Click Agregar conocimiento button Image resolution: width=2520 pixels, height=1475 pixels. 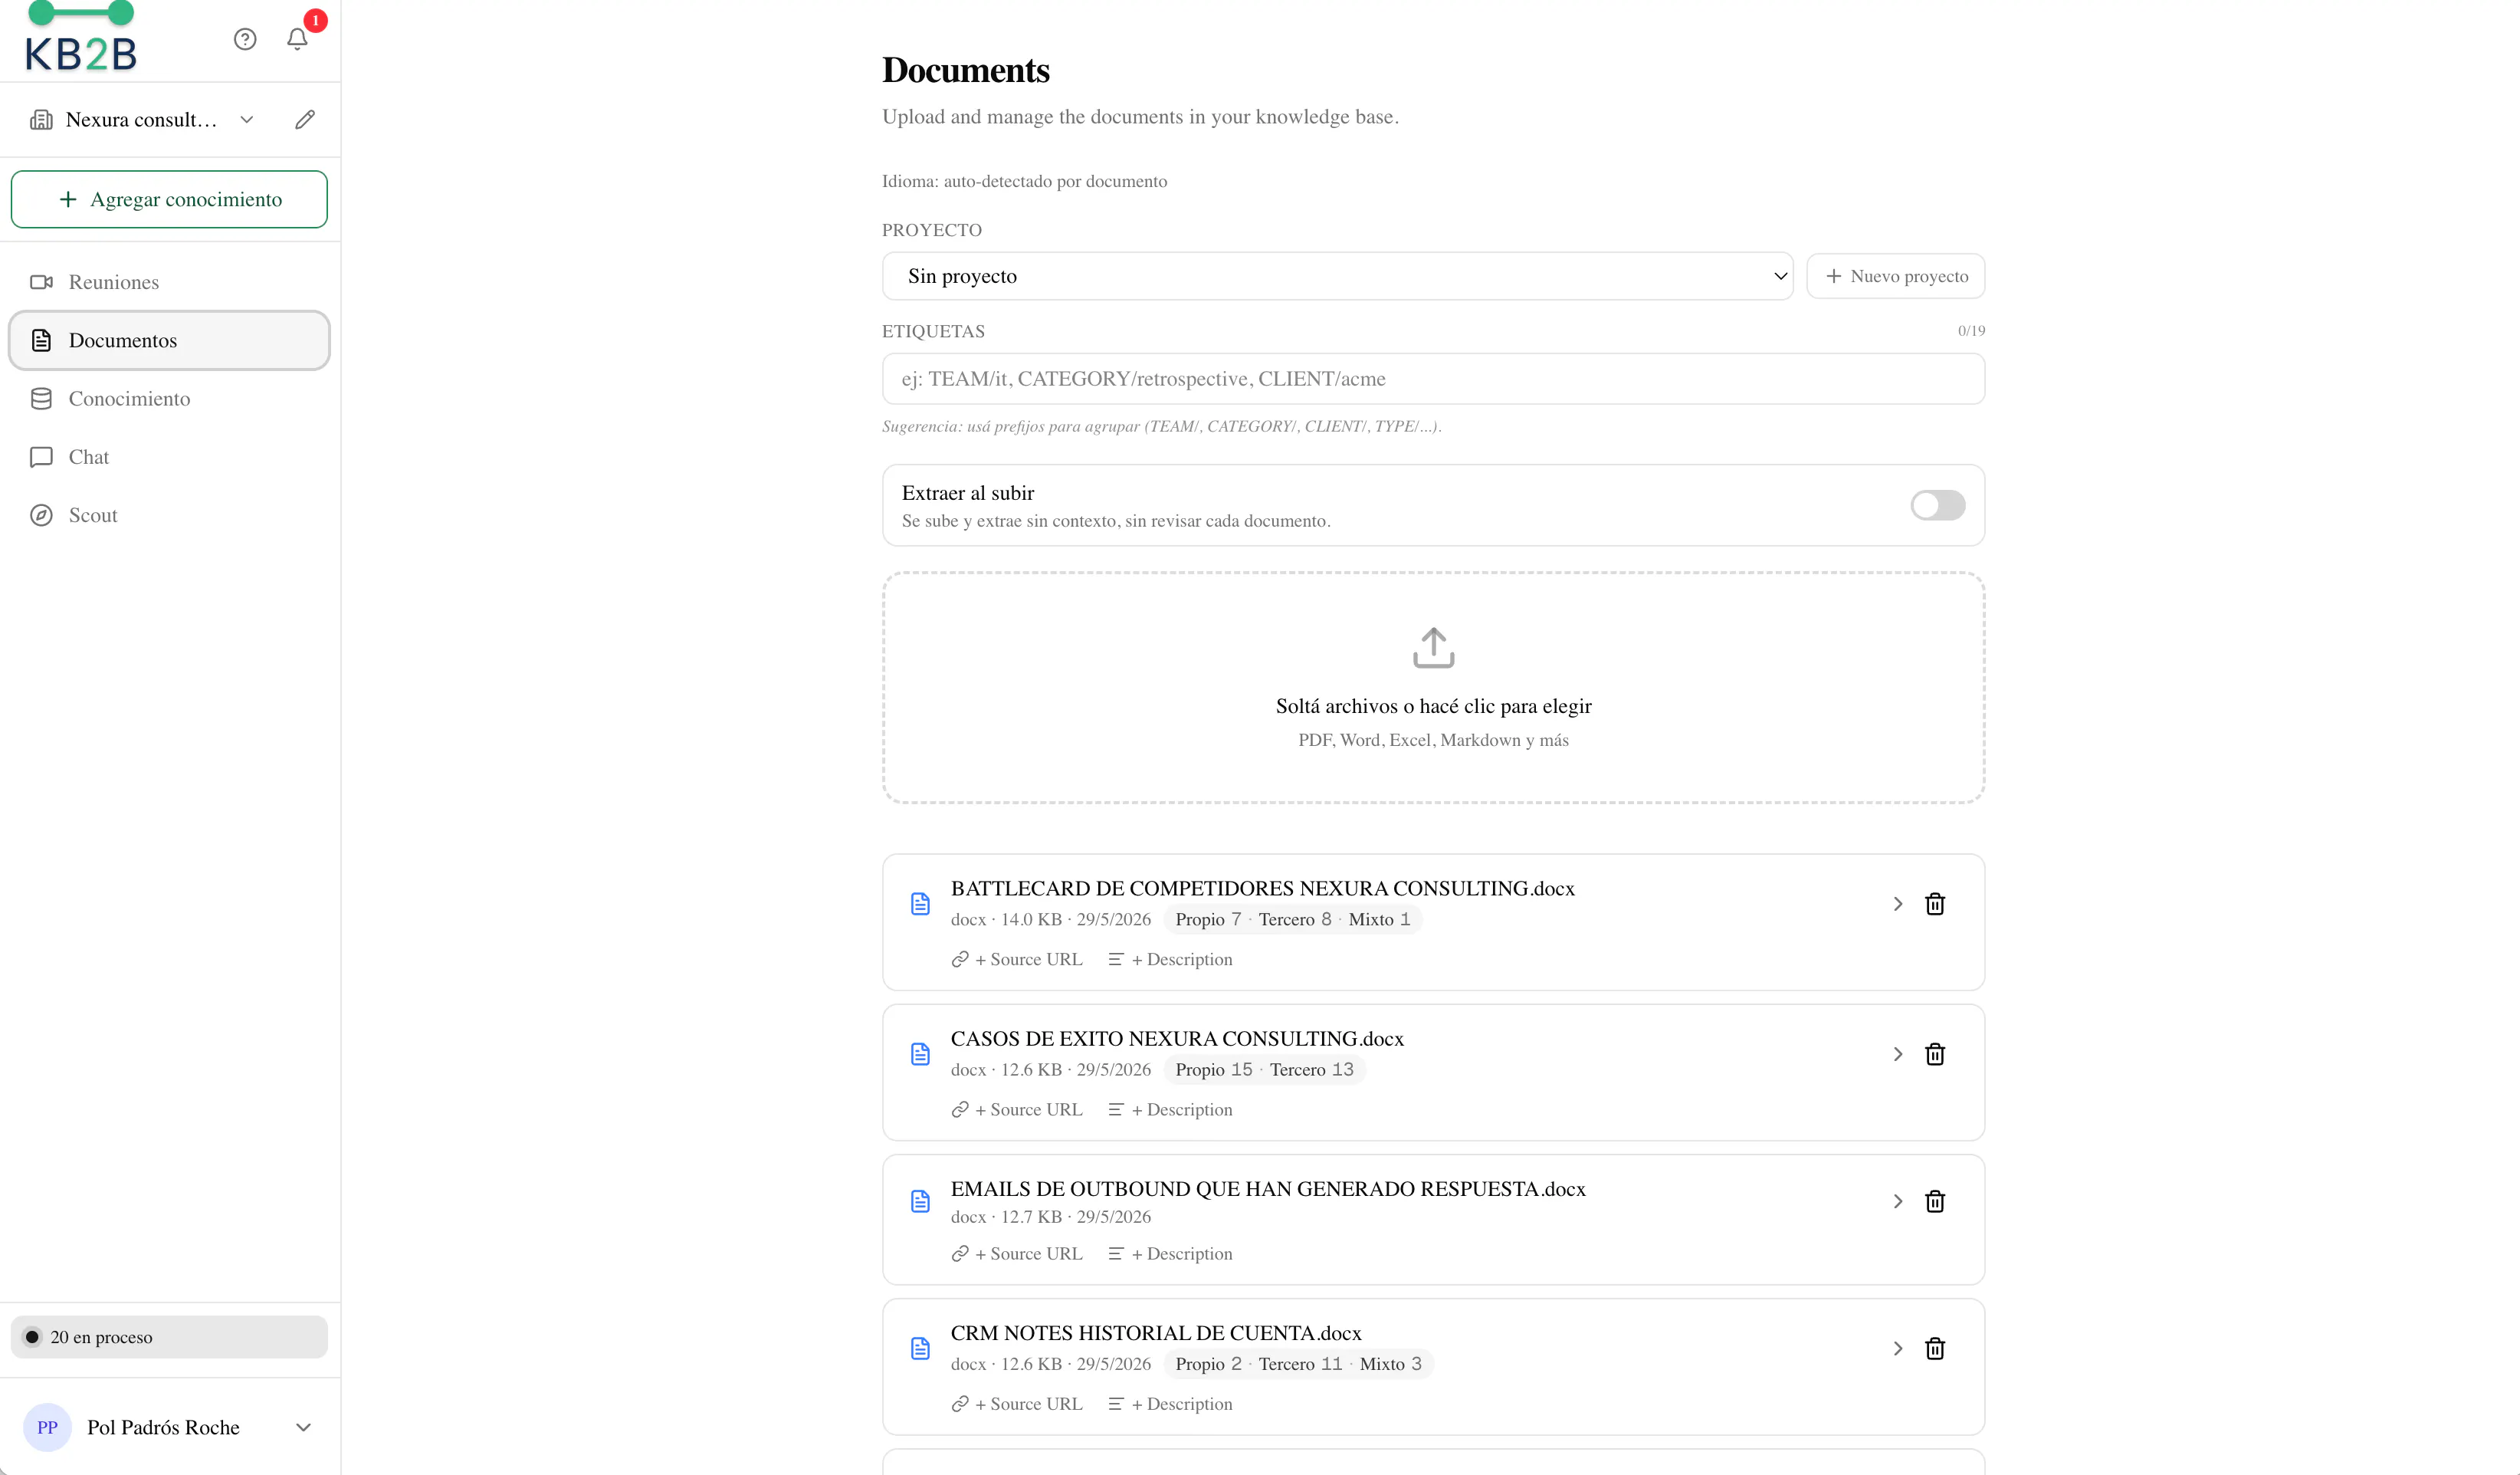(x=169, y=199)
